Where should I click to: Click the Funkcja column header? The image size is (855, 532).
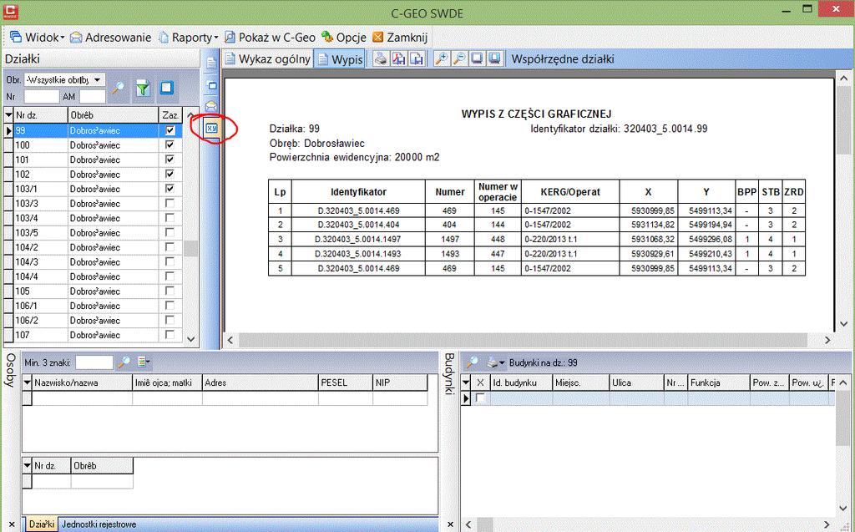click(719, 383)
